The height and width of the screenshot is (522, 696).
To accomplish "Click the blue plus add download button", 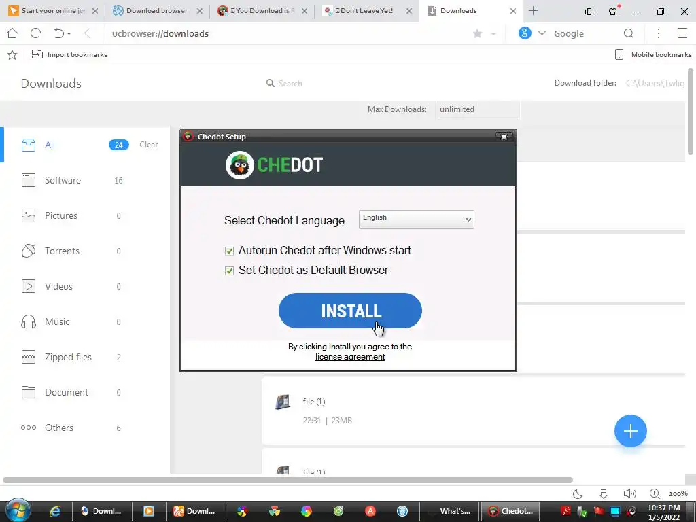I will (630, 430).
